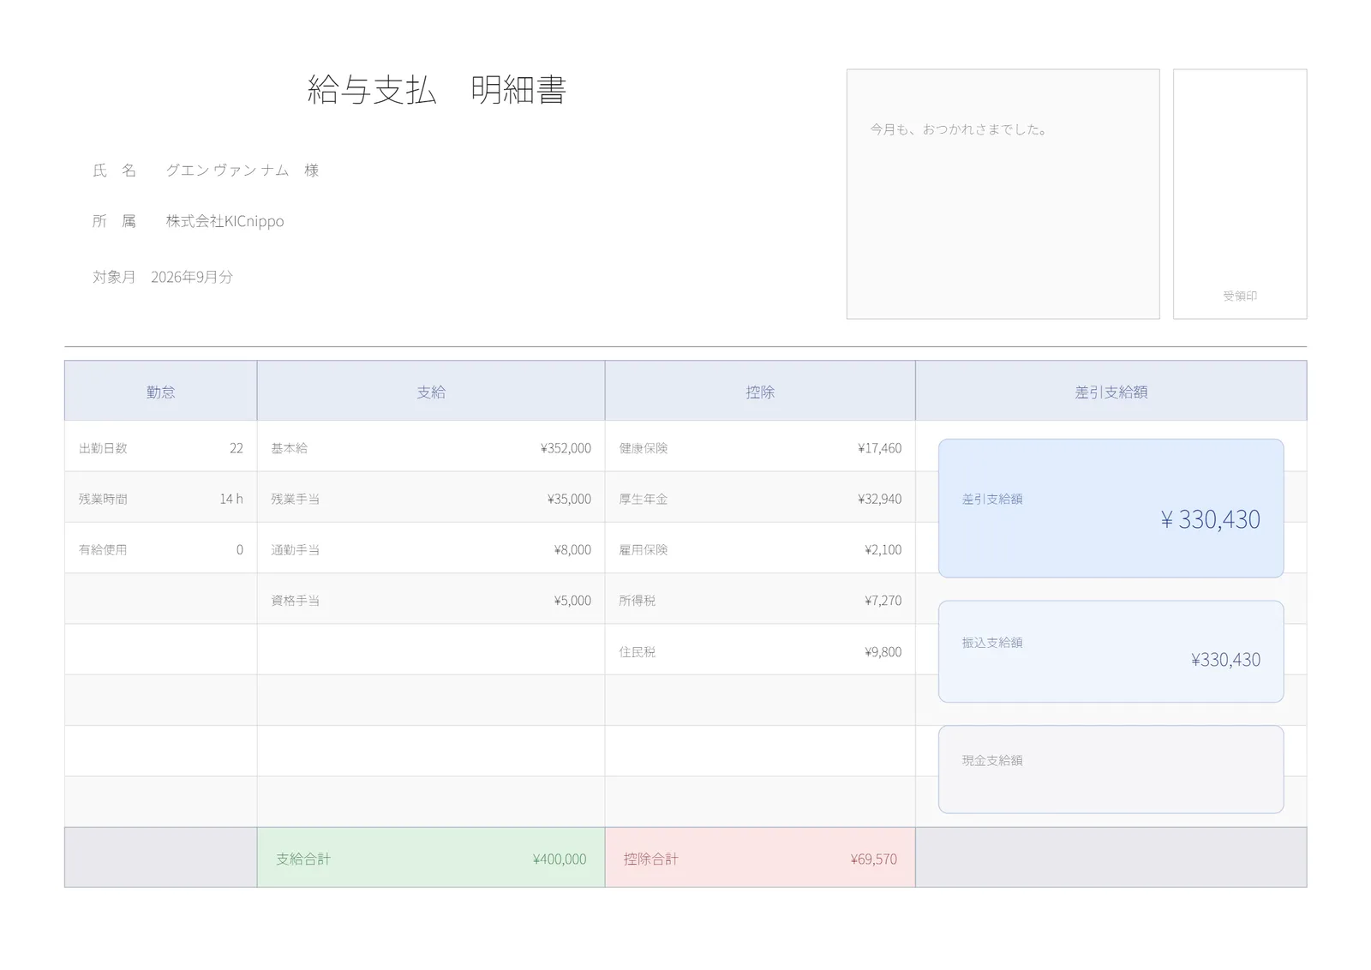Click the 厚生年金 amount ¥32,940
Image resolution: width=1371 pixels, height=970 pixels.
click(879, 499)
